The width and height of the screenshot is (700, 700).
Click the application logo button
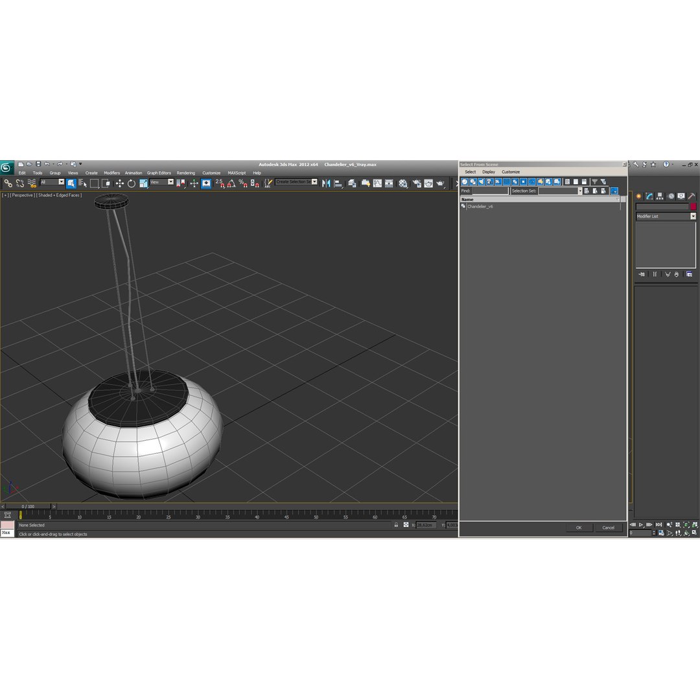6,167
